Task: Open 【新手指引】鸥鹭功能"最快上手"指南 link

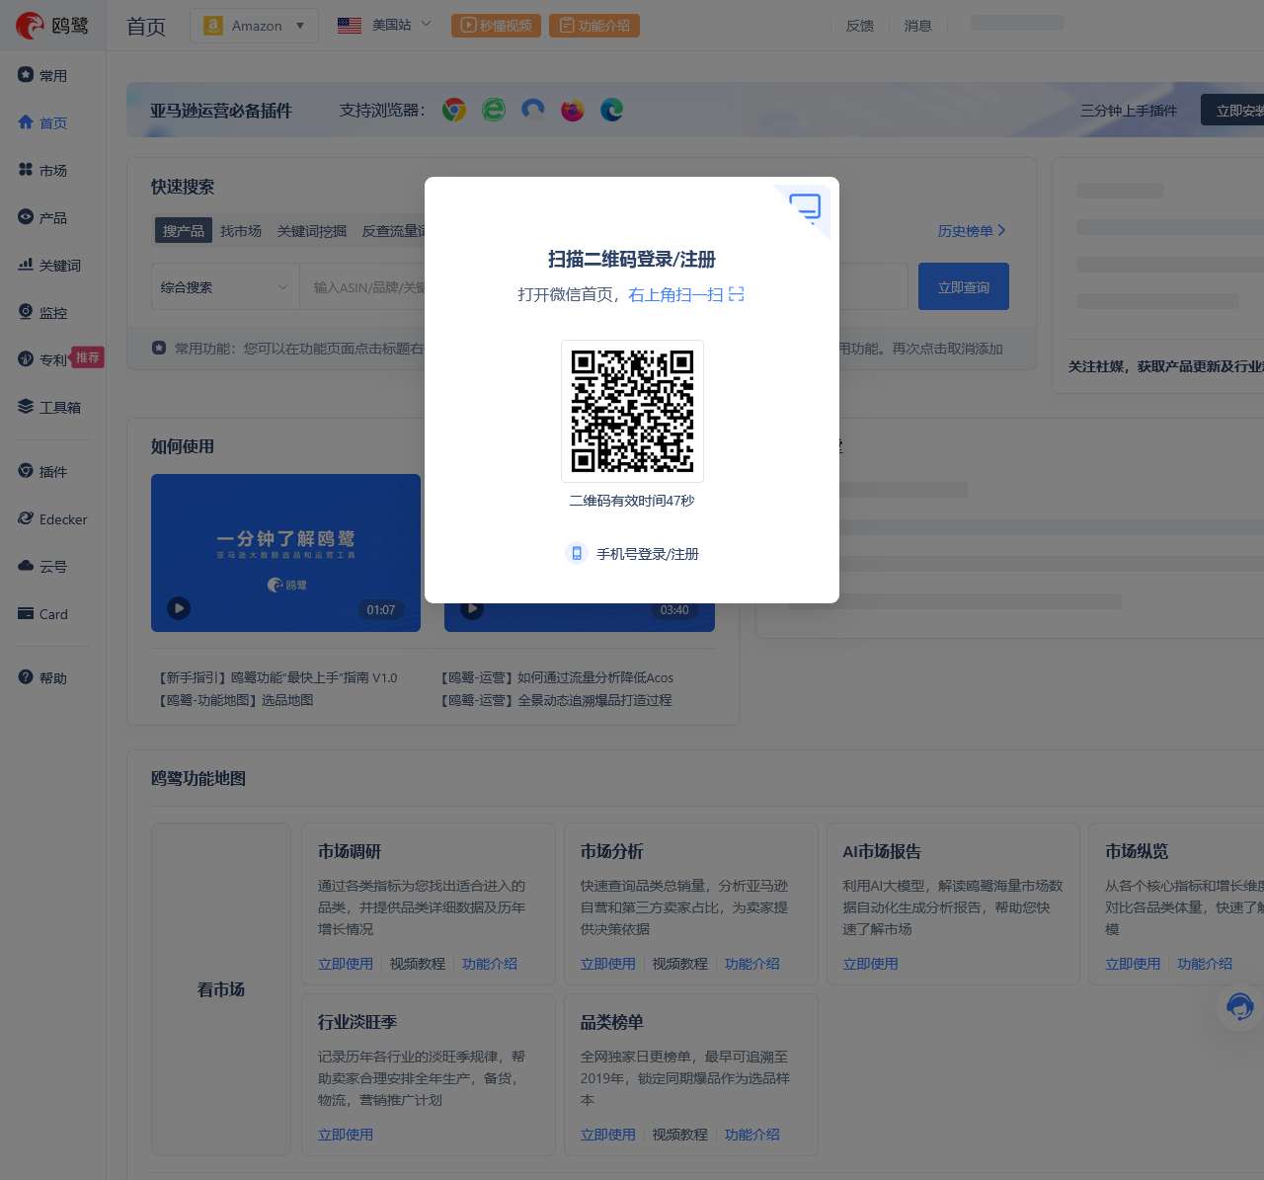Action: coord(277,677)
